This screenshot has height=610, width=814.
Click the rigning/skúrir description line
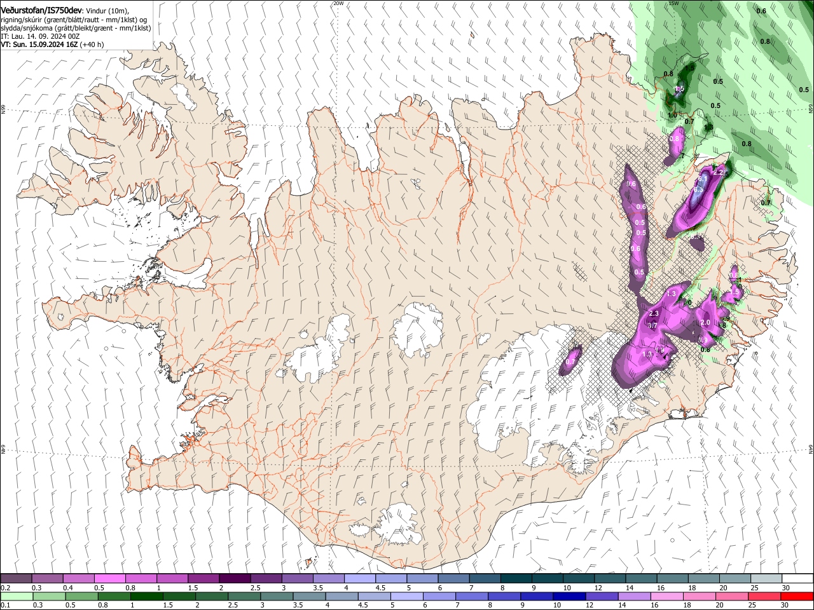click(x=74, y=20)
